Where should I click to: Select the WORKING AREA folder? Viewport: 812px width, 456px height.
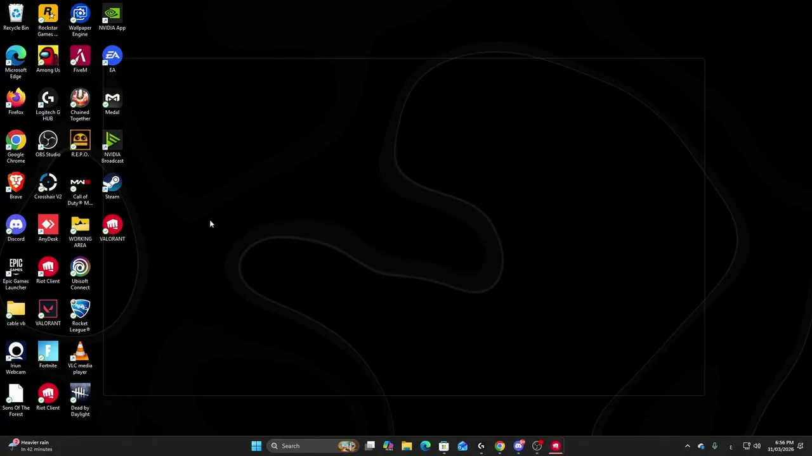[80, 232]
